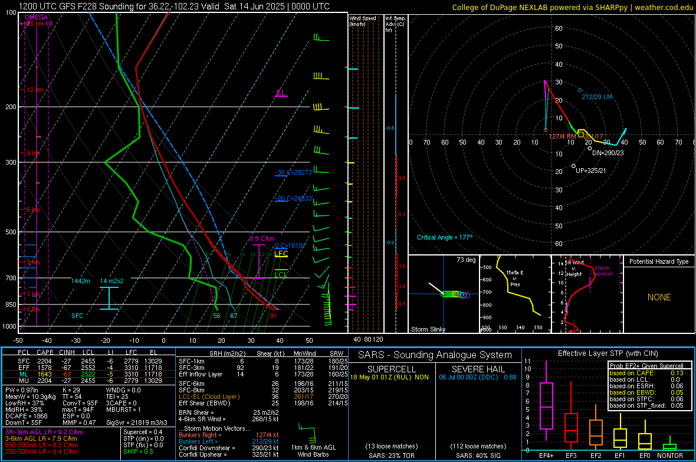Click the NONE hazard type text
Image resolution: width=696 pixels, height=462 pixels.
(659, 297)
